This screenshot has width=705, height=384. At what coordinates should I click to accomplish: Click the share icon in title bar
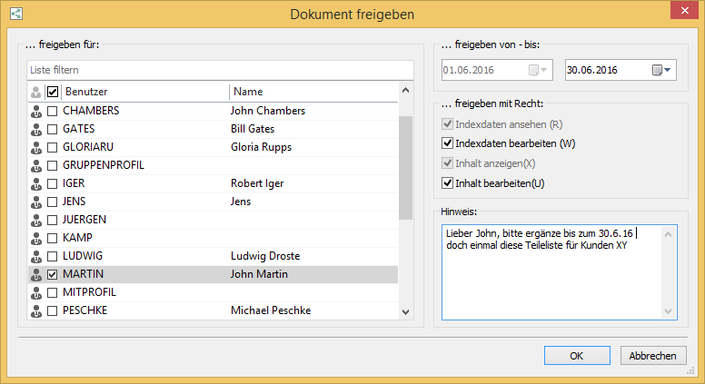(x=17, y=14)
